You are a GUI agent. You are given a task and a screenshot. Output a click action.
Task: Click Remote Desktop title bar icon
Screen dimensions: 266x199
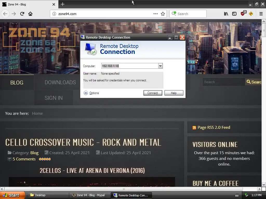(83, 37)
